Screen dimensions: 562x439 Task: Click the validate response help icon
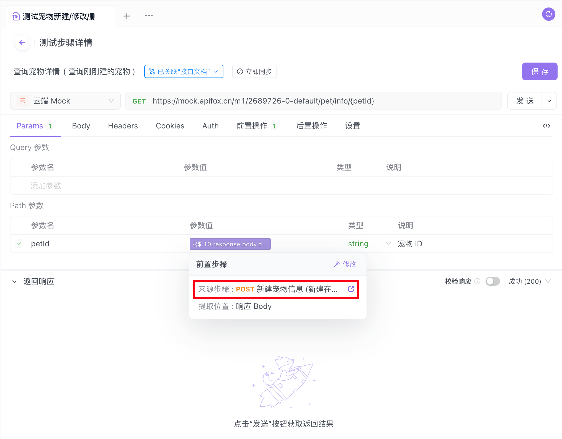477,282
